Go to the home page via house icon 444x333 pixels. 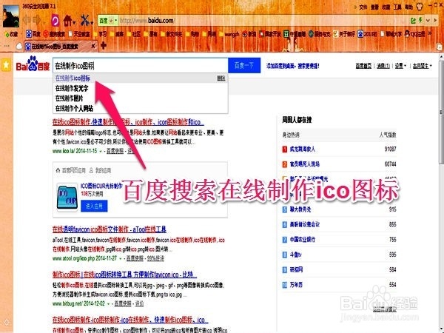tap(67, 20)
